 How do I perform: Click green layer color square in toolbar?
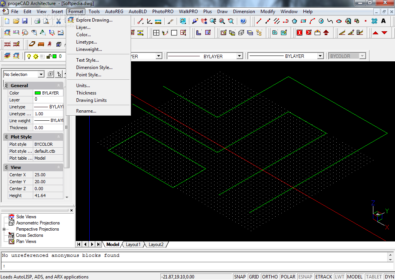click(54, 56)
